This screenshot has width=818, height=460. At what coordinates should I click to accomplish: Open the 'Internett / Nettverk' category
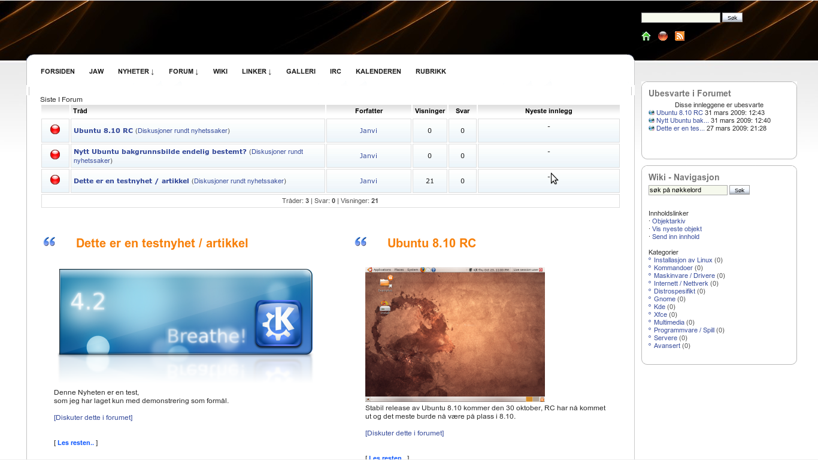(x=681, y=283)
